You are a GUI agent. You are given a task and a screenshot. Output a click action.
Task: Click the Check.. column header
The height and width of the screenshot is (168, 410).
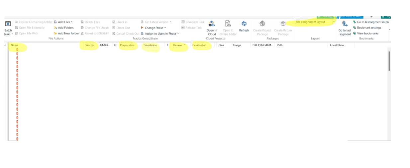(x=105, y=45)
